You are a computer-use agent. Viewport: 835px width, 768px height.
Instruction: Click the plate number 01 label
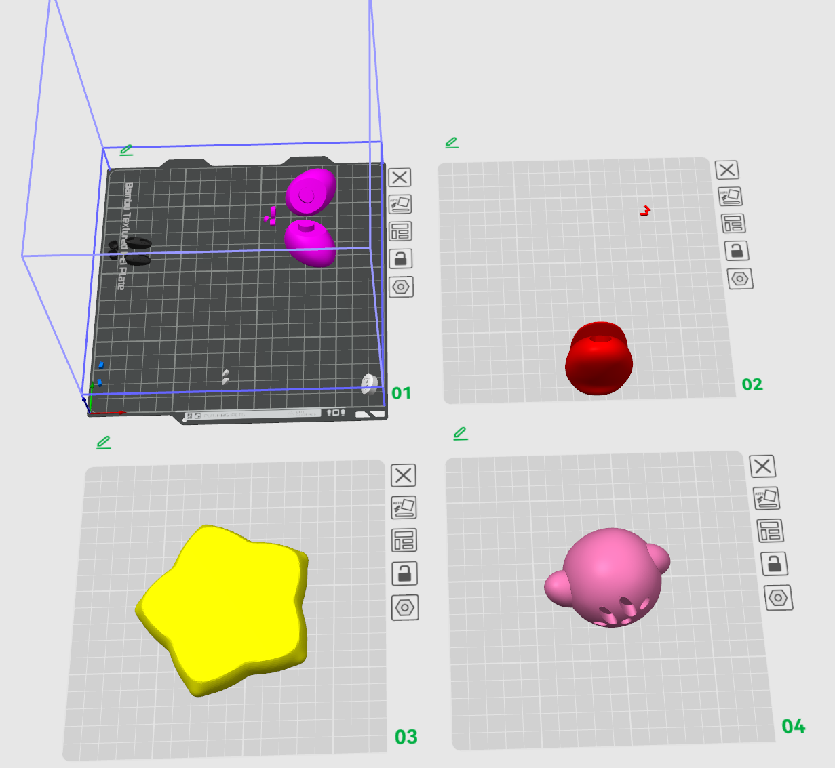coord(401,393)
